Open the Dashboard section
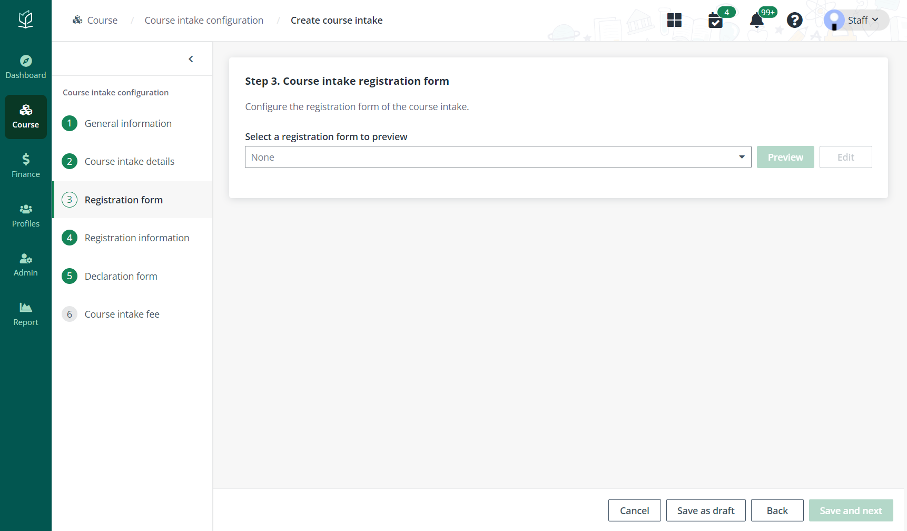907x531 pixels. [x=26, y=67]
